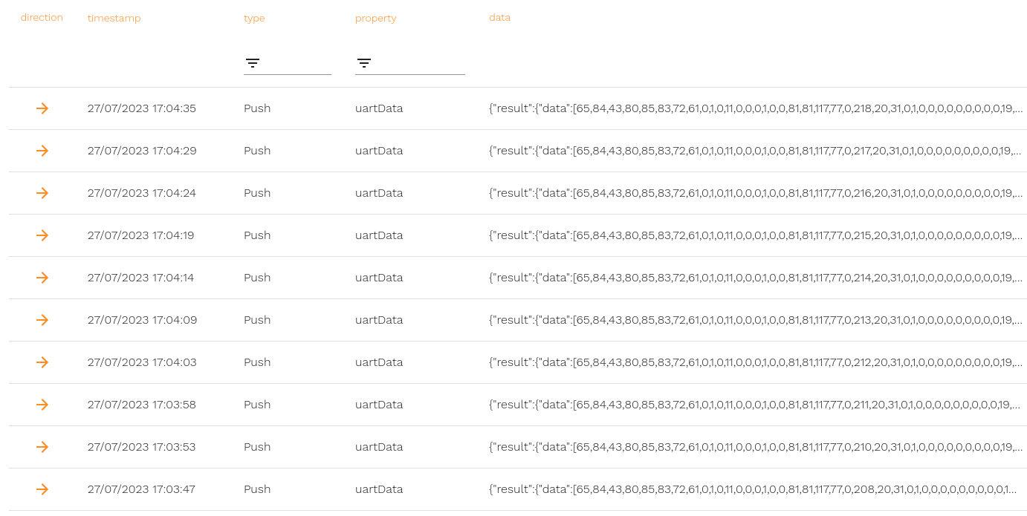Viewport: 1027px width, 516px height.
Task: Click the direction arrow for 17:04:09 row
Action: 42,320
